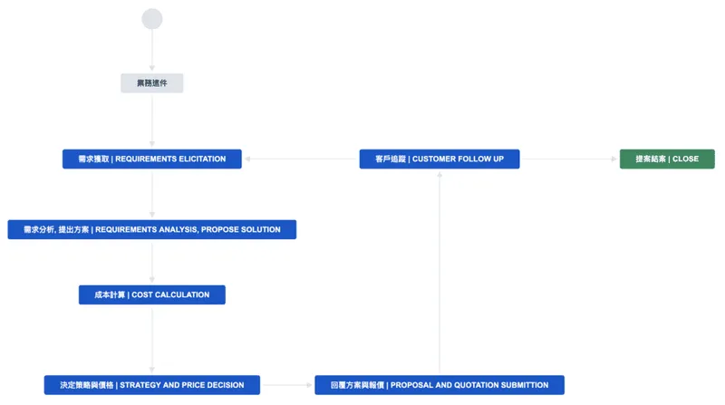This screenshot has height=405, width=725.
Task: Click transition between Requirements Elicitation and Requirements Analysis
Action: tap(152, 194)
